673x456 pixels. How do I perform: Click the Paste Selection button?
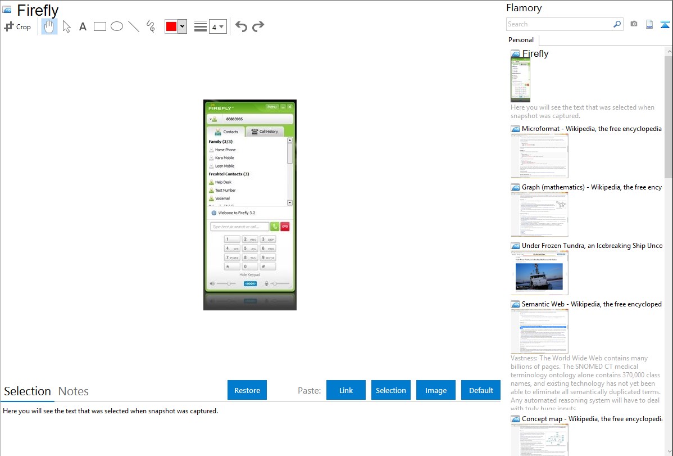tap(390, 390)
